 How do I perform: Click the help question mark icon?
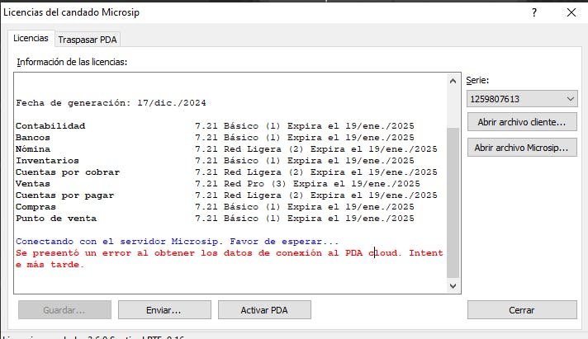click(x=534, y=12)
